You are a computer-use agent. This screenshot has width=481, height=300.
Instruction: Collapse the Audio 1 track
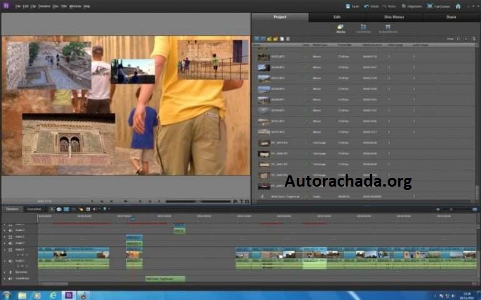(4, 261)
